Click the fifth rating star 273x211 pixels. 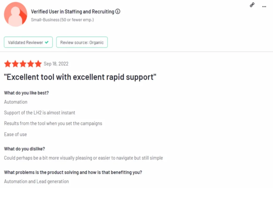tap(38, 64)
